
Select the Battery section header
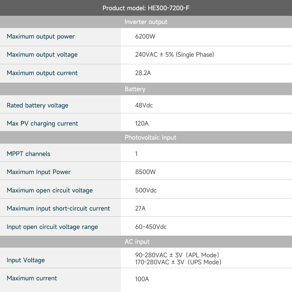pyautogui.click(x=135, y=89)
